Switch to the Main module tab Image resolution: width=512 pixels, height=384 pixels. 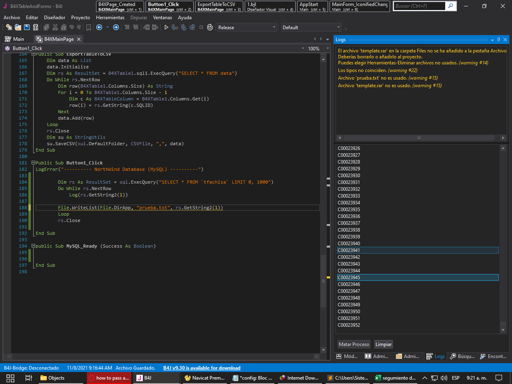[x=15, y=39]
